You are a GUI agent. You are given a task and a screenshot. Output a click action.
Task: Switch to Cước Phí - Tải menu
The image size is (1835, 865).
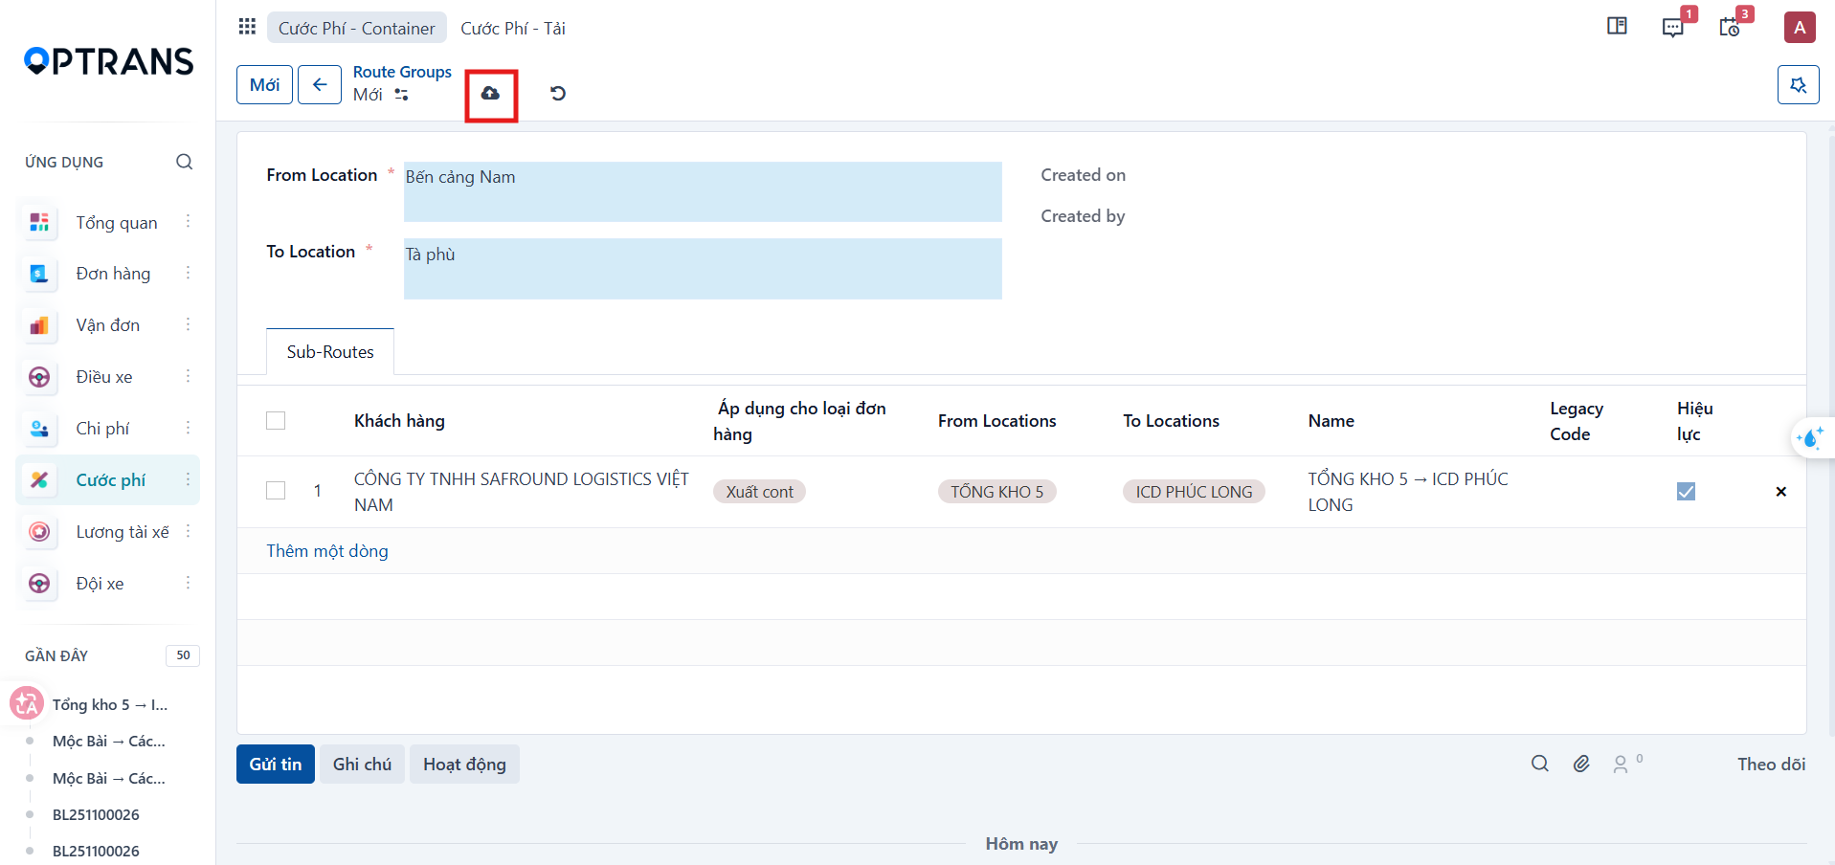[513, 29]
